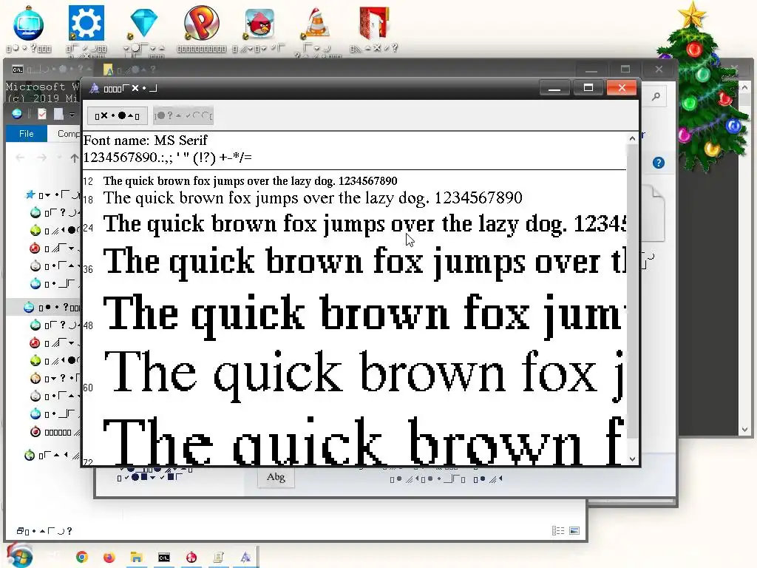Viewport: 757px width, 568px height.
Task: Click the Up arrow in File Explorer navigation
Action: pyautogui.click(x=74, y=158)
